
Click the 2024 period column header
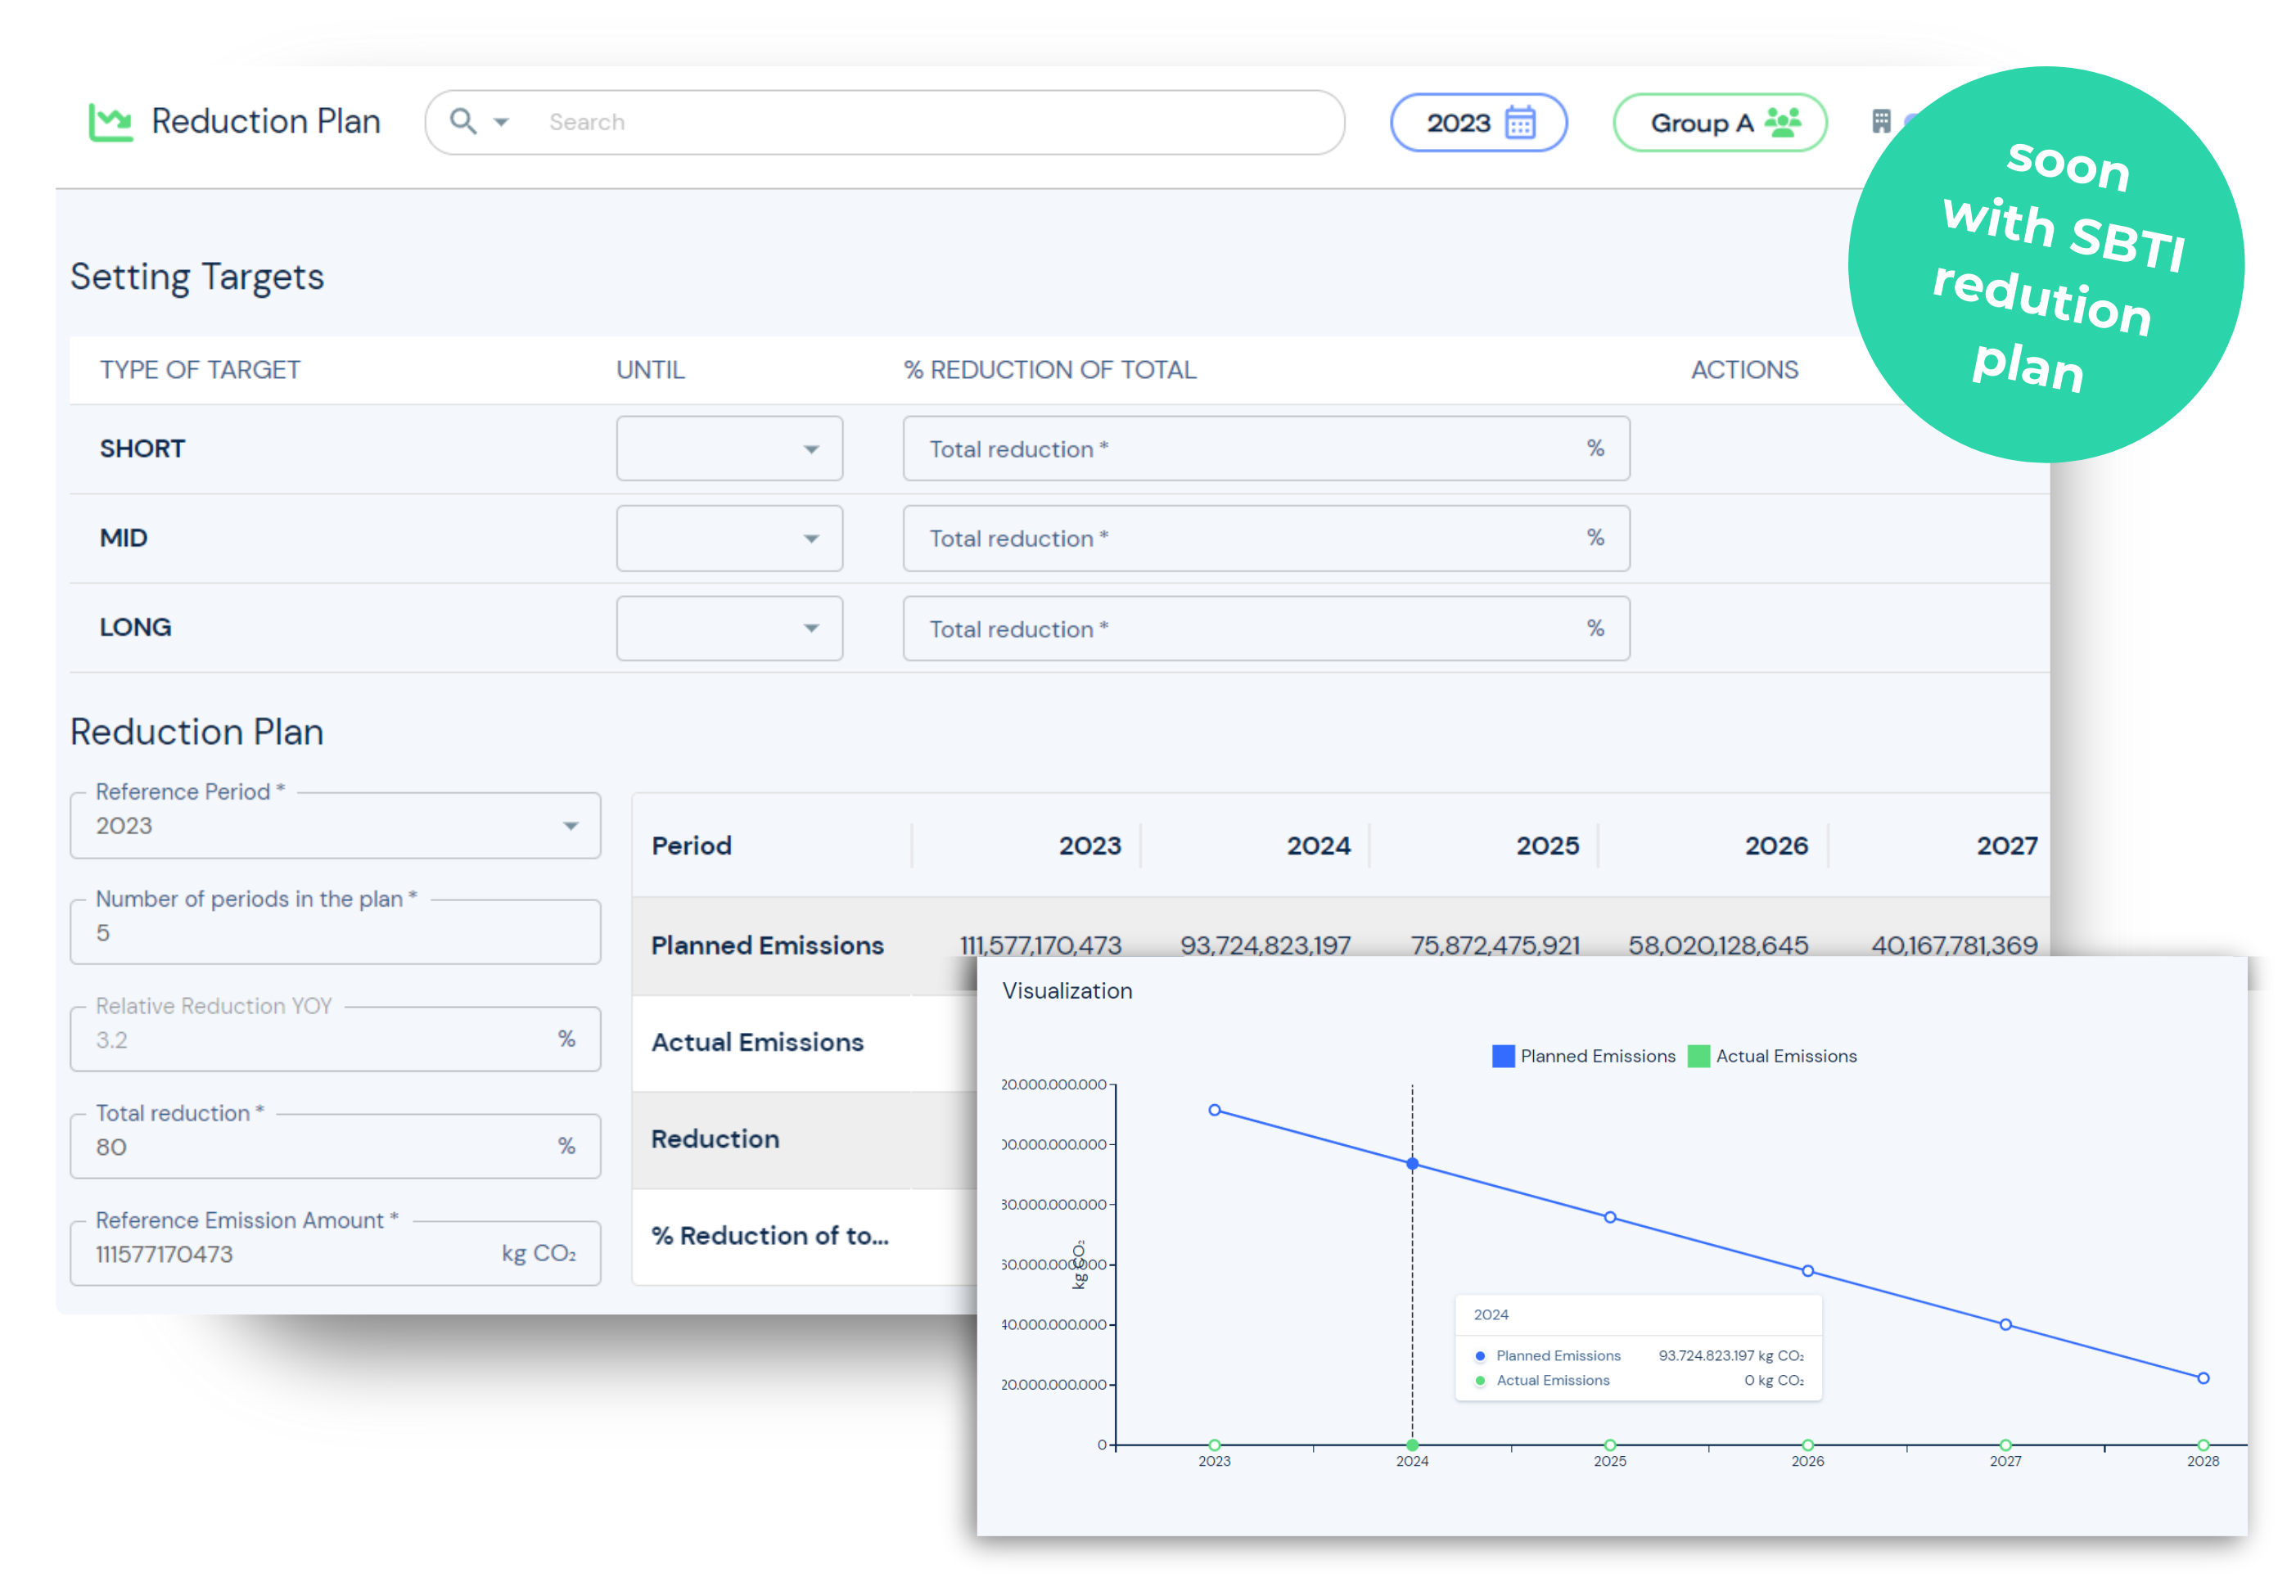pyautogui.click(x=1318, y=846)
